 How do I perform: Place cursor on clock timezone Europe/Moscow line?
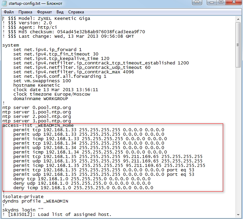click(x=52, y=94)
